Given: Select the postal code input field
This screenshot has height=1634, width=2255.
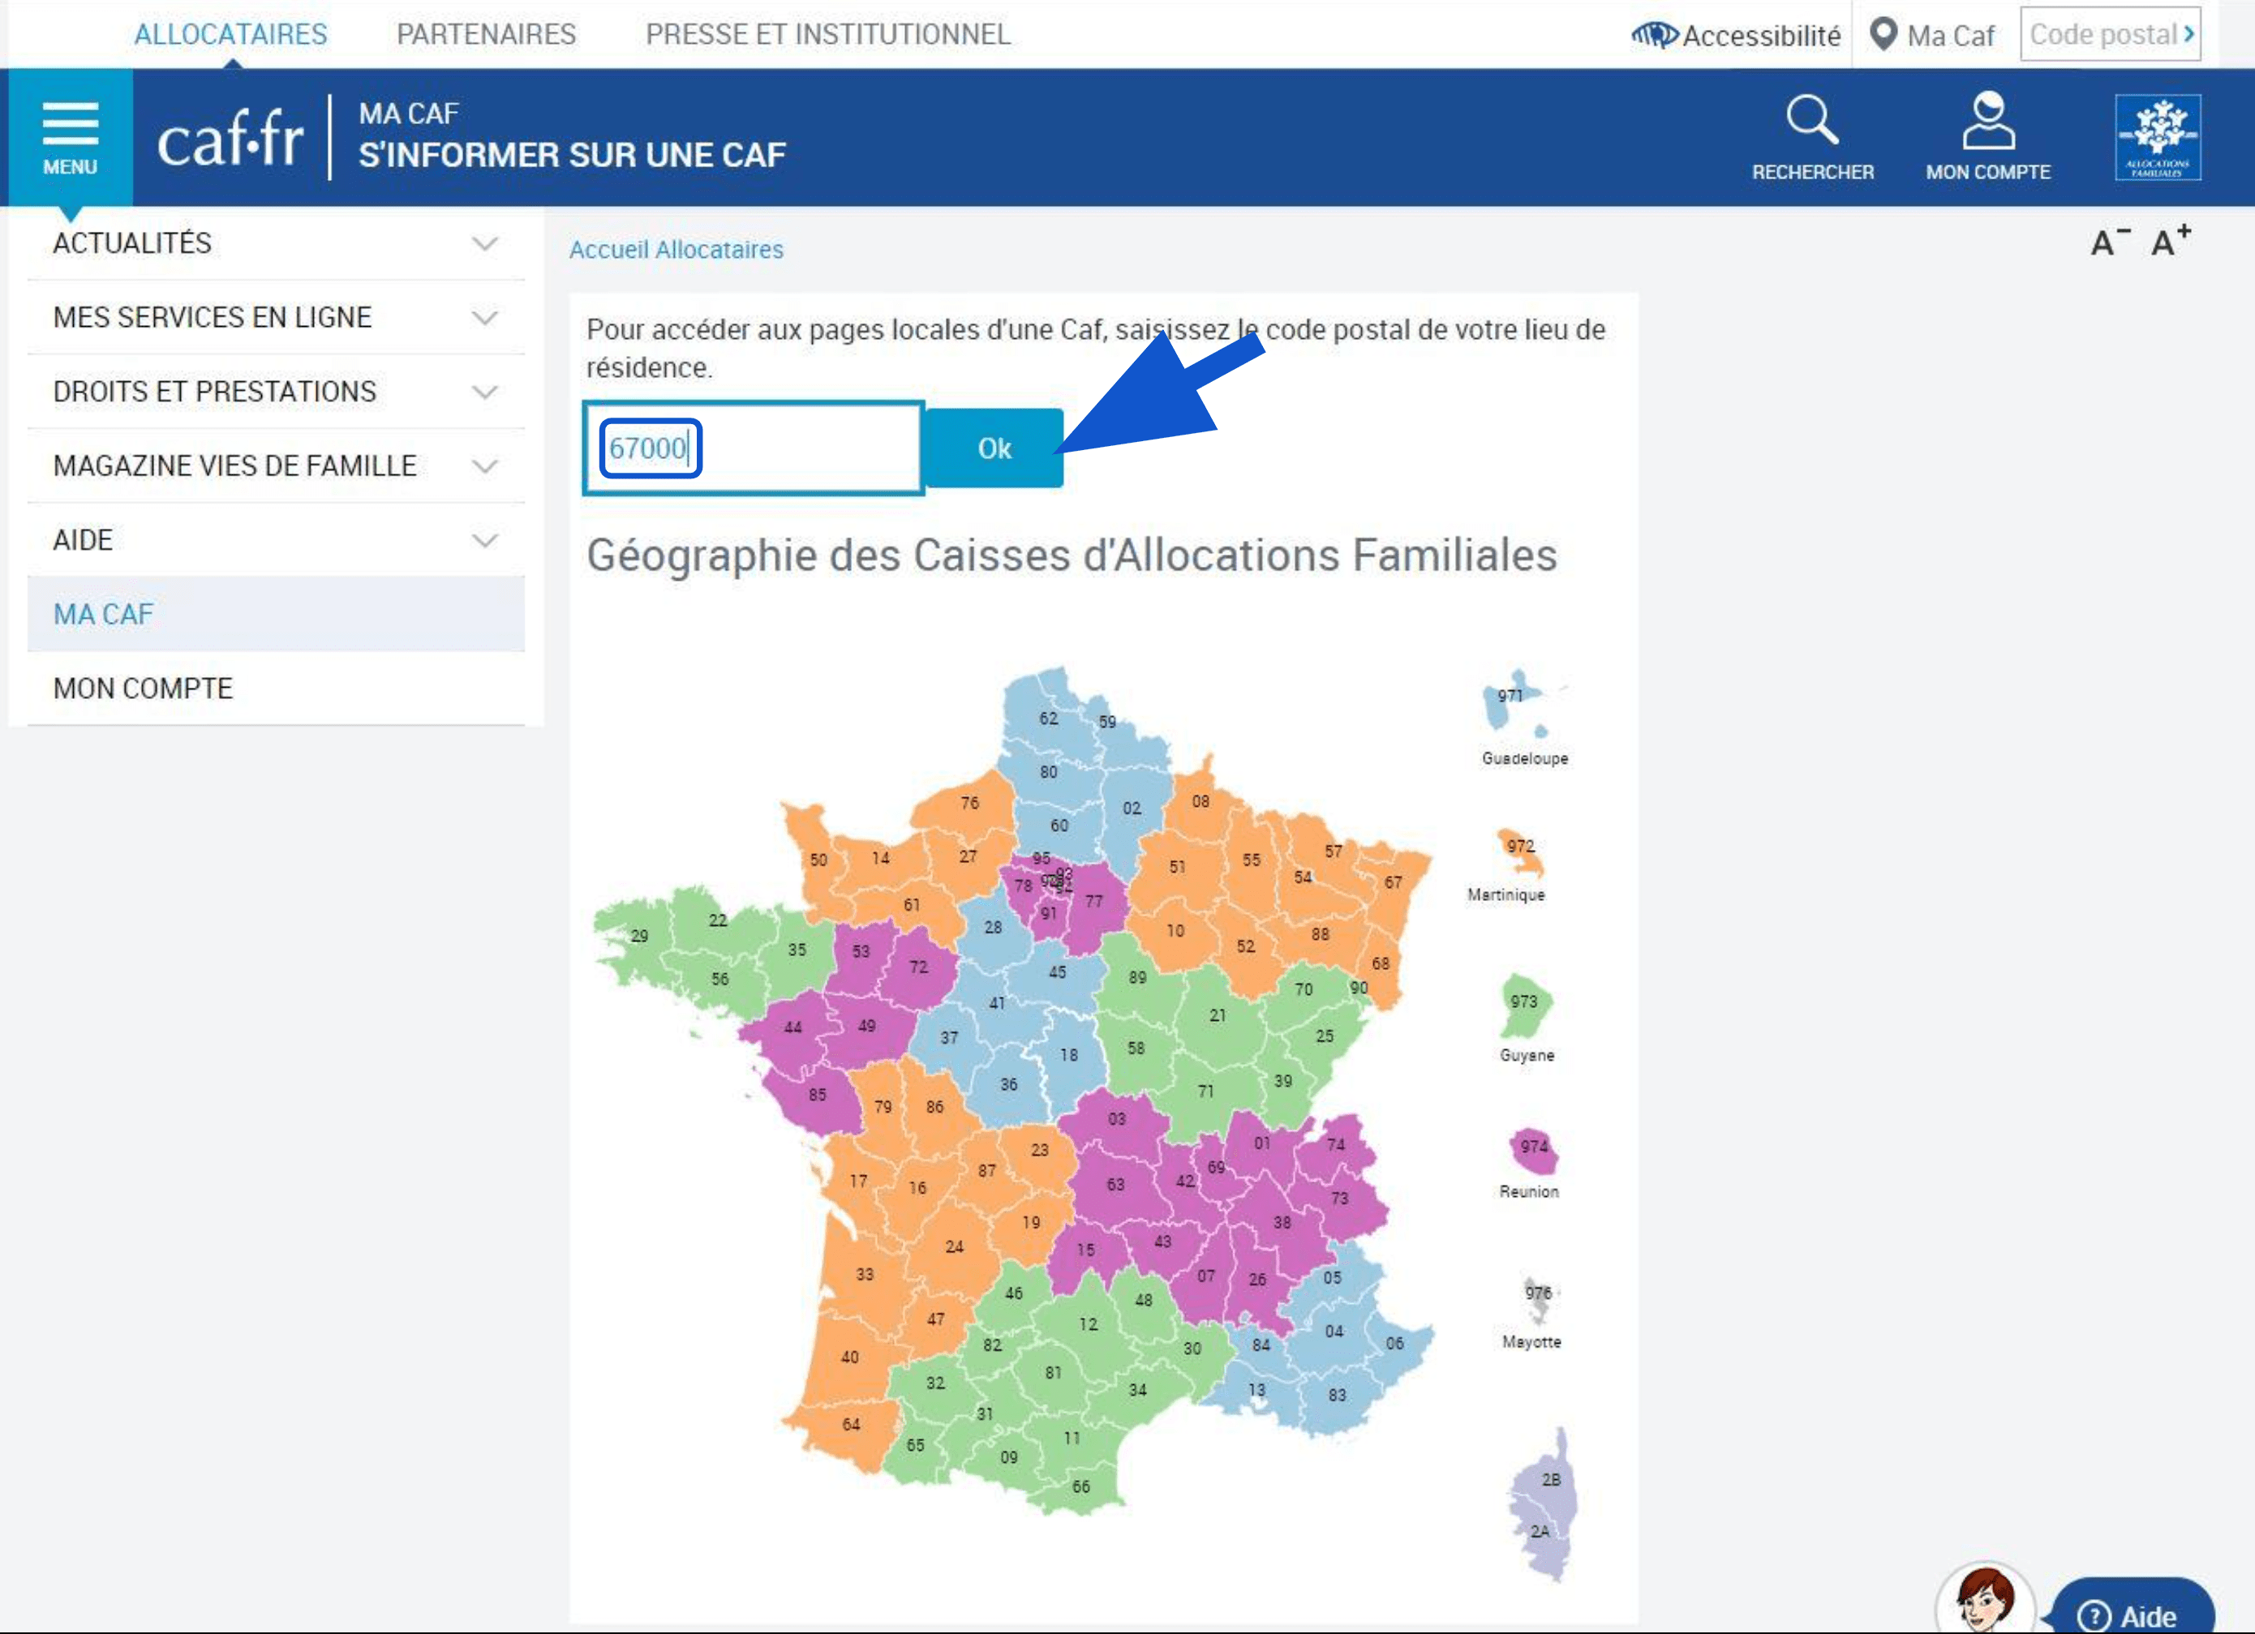Looking at the screenshot, I should tap(752, 448).
